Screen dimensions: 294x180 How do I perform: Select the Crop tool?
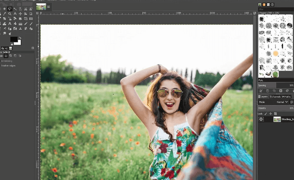click(31, 14)
